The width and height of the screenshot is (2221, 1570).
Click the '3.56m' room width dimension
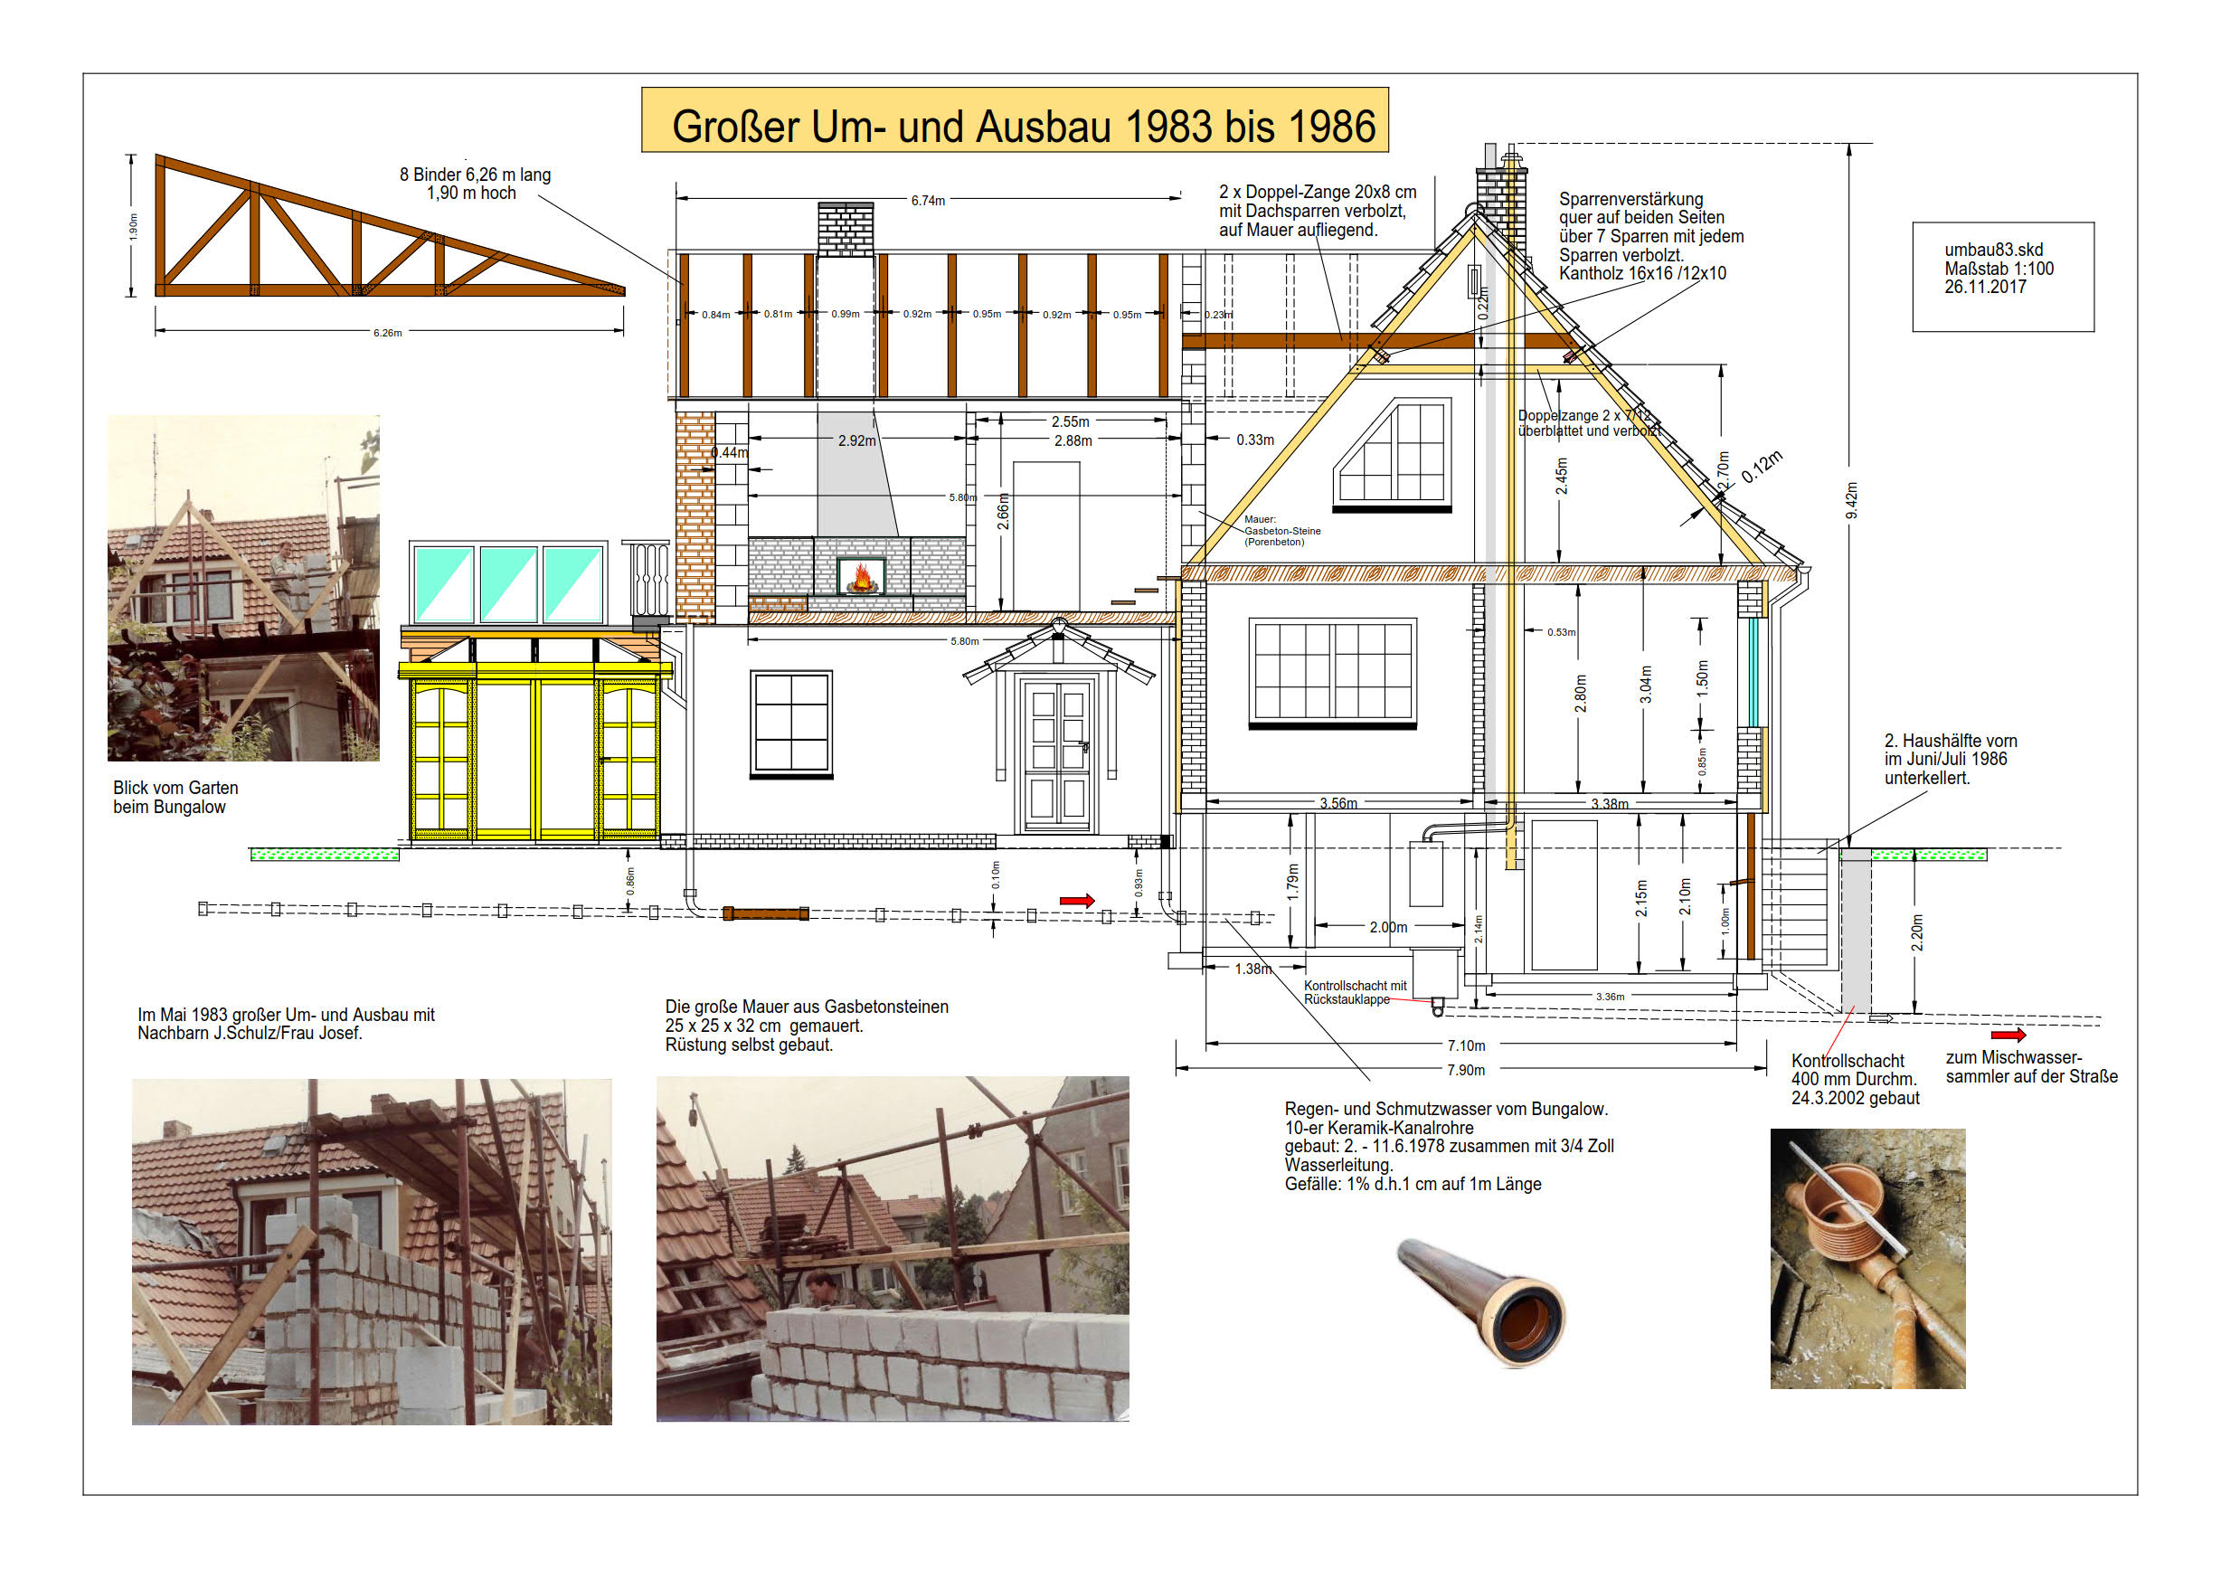pyautogui.click(x=1337, y=804)
